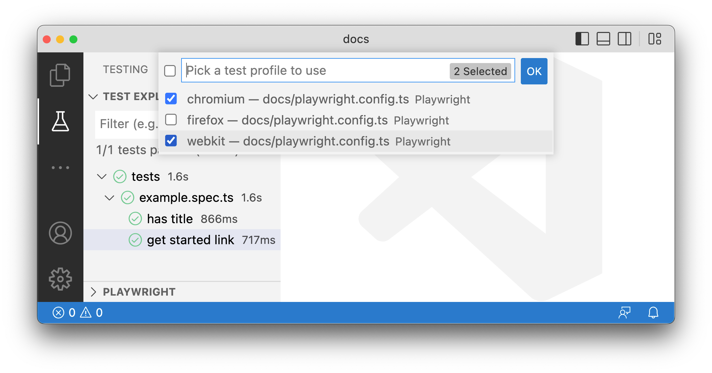Select the get started link test
Viewport: 712px width, 373px height.
click(x=182, y=240)
